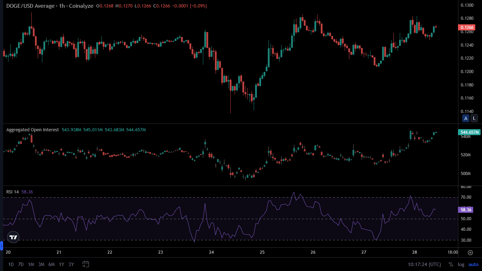Click the 0.1140 price axis label
Viewport: 482px width, 271px height.
coord(467,111)
